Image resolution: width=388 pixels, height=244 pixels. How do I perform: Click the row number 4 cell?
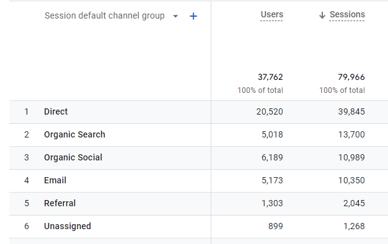pos(27,180)
